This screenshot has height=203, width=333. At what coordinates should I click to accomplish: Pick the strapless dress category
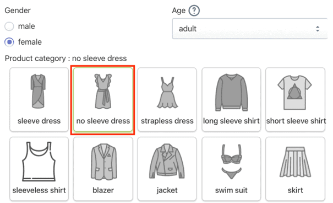(x=167, y=100)
